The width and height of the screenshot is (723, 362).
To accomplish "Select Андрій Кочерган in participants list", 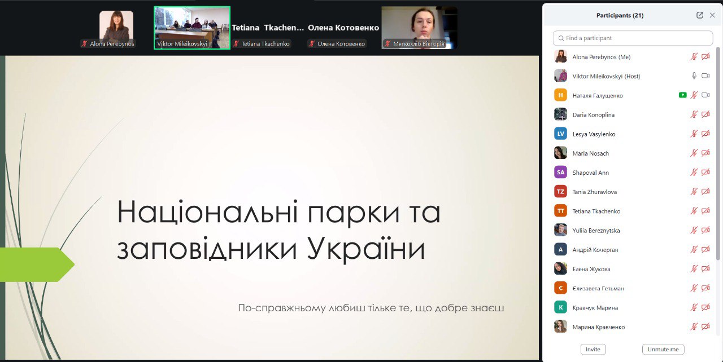I will click(591, 250).
